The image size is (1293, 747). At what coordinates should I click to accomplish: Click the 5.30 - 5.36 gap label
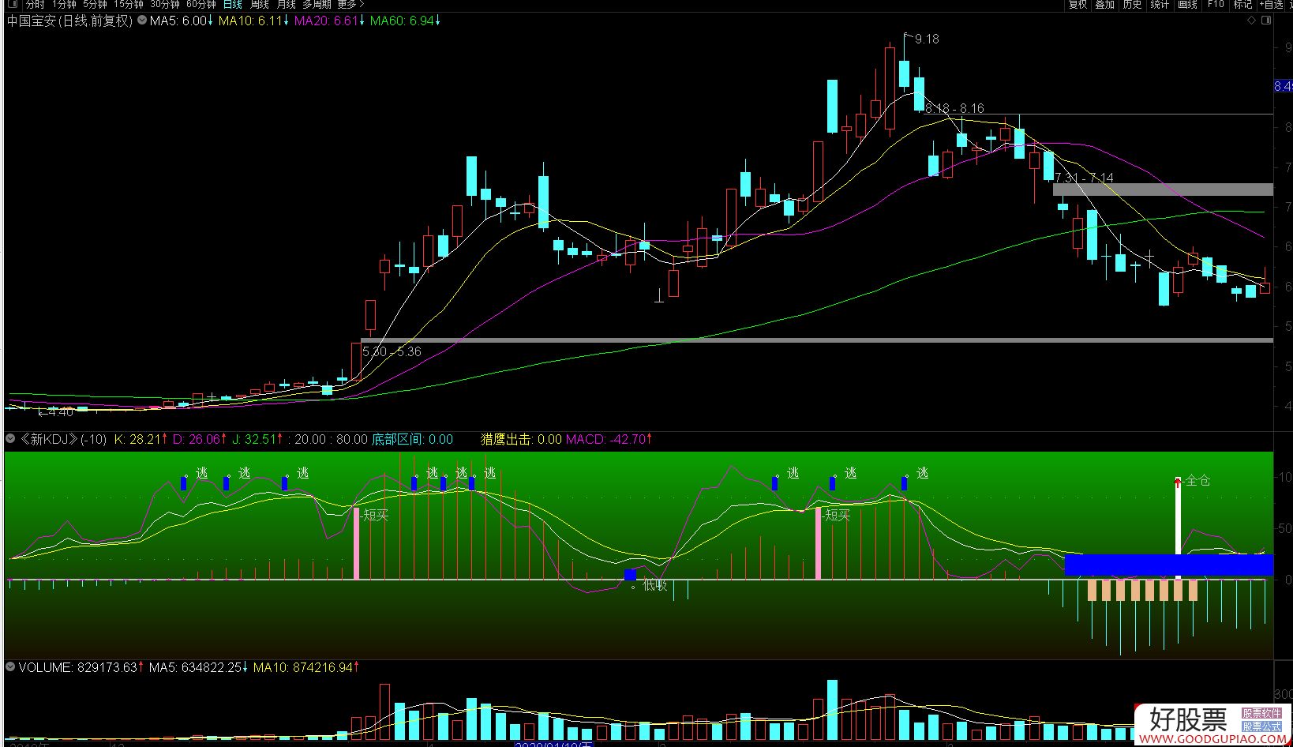(392, 351)
